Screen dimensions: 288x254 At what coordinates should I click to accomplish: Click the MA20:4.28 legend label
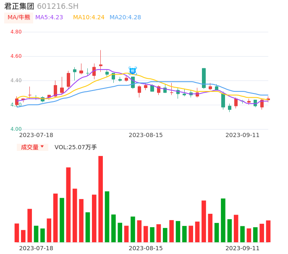(125, 18)
